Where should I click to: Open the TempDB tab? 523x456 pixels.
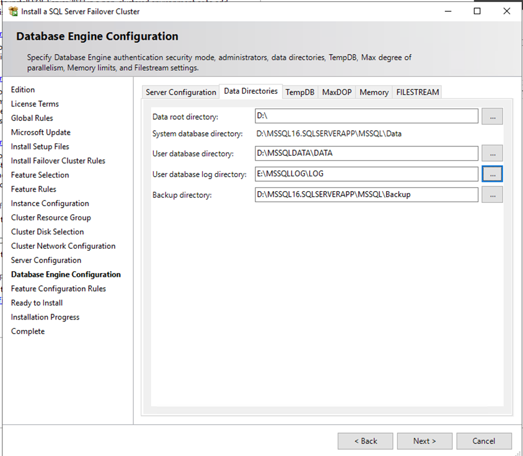click(300, 92)
